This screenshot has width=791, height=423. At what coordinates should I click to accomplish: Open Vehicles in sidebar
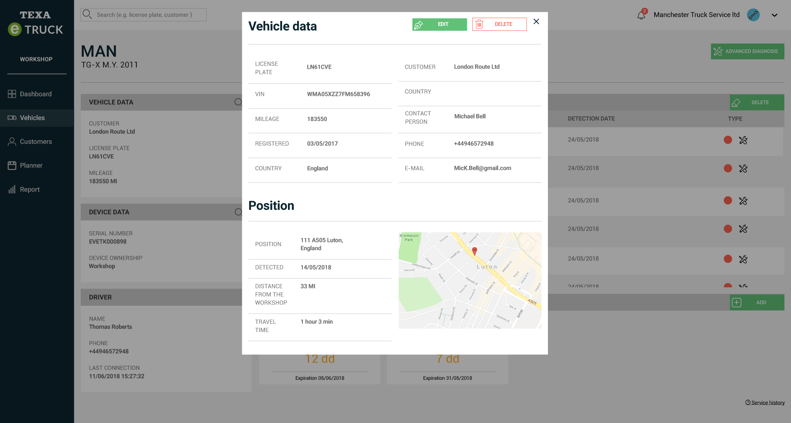37,118
